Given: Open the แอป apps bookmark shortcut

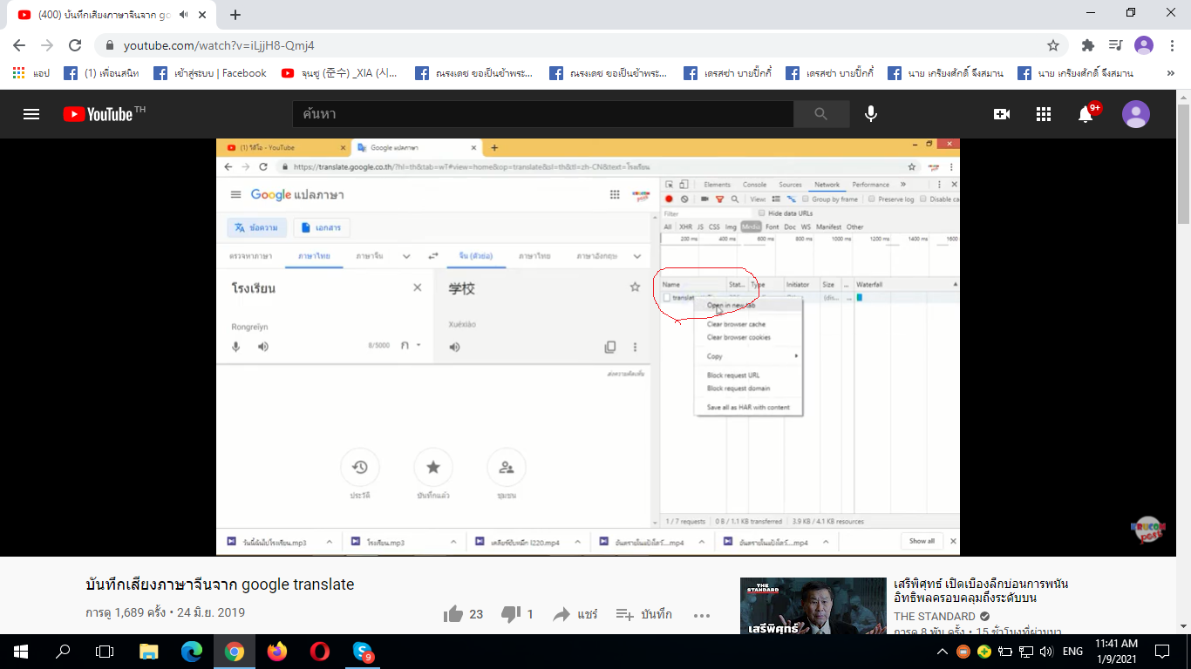Looking at the screenshot, I should click(31, 73).
